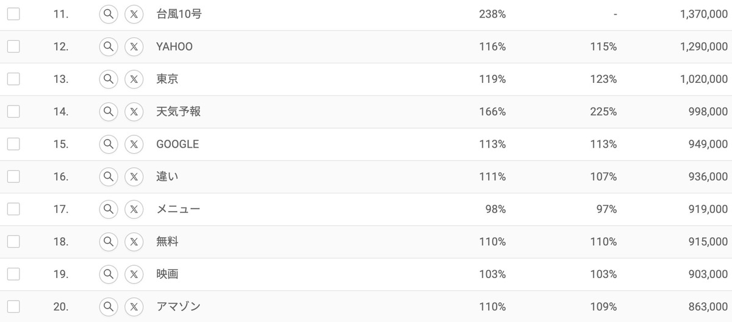Image resolution: width=732 pixels, height=322 pixels.
Task: Tick the checkbox for row 11
Action: [x=13, y=14]
